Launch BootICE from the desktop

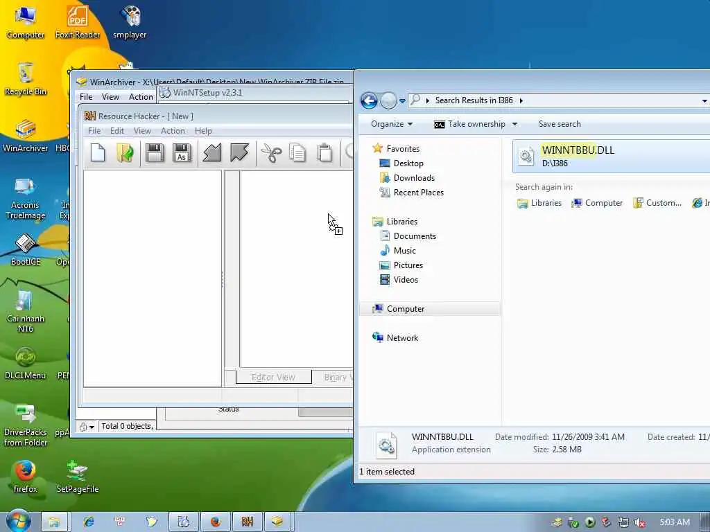tap(26, 249)
